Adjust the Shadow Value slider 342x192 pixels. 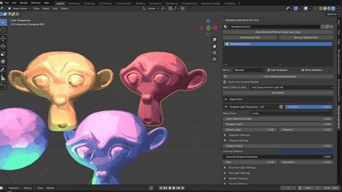click(278, 146)
